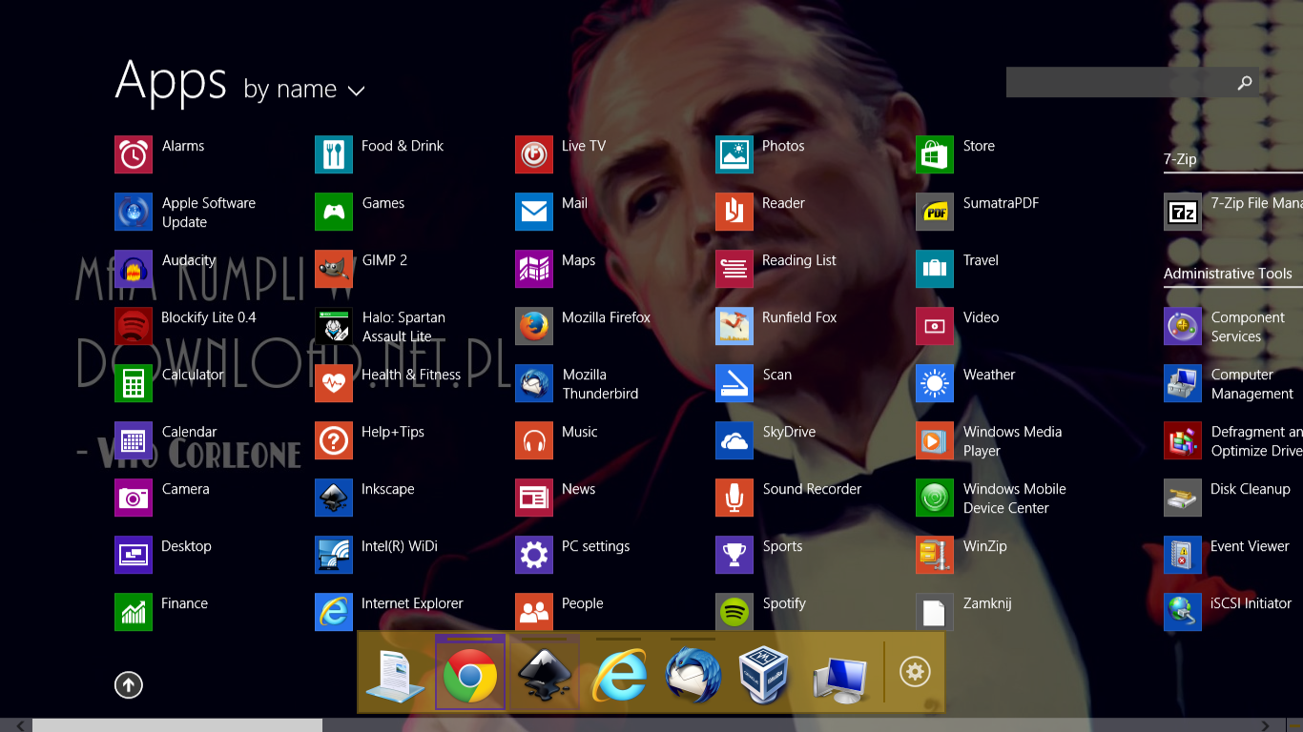1303x732 pixels.
Task: Launch iSCSI Initiator icon
Action: pos(1183,612)
